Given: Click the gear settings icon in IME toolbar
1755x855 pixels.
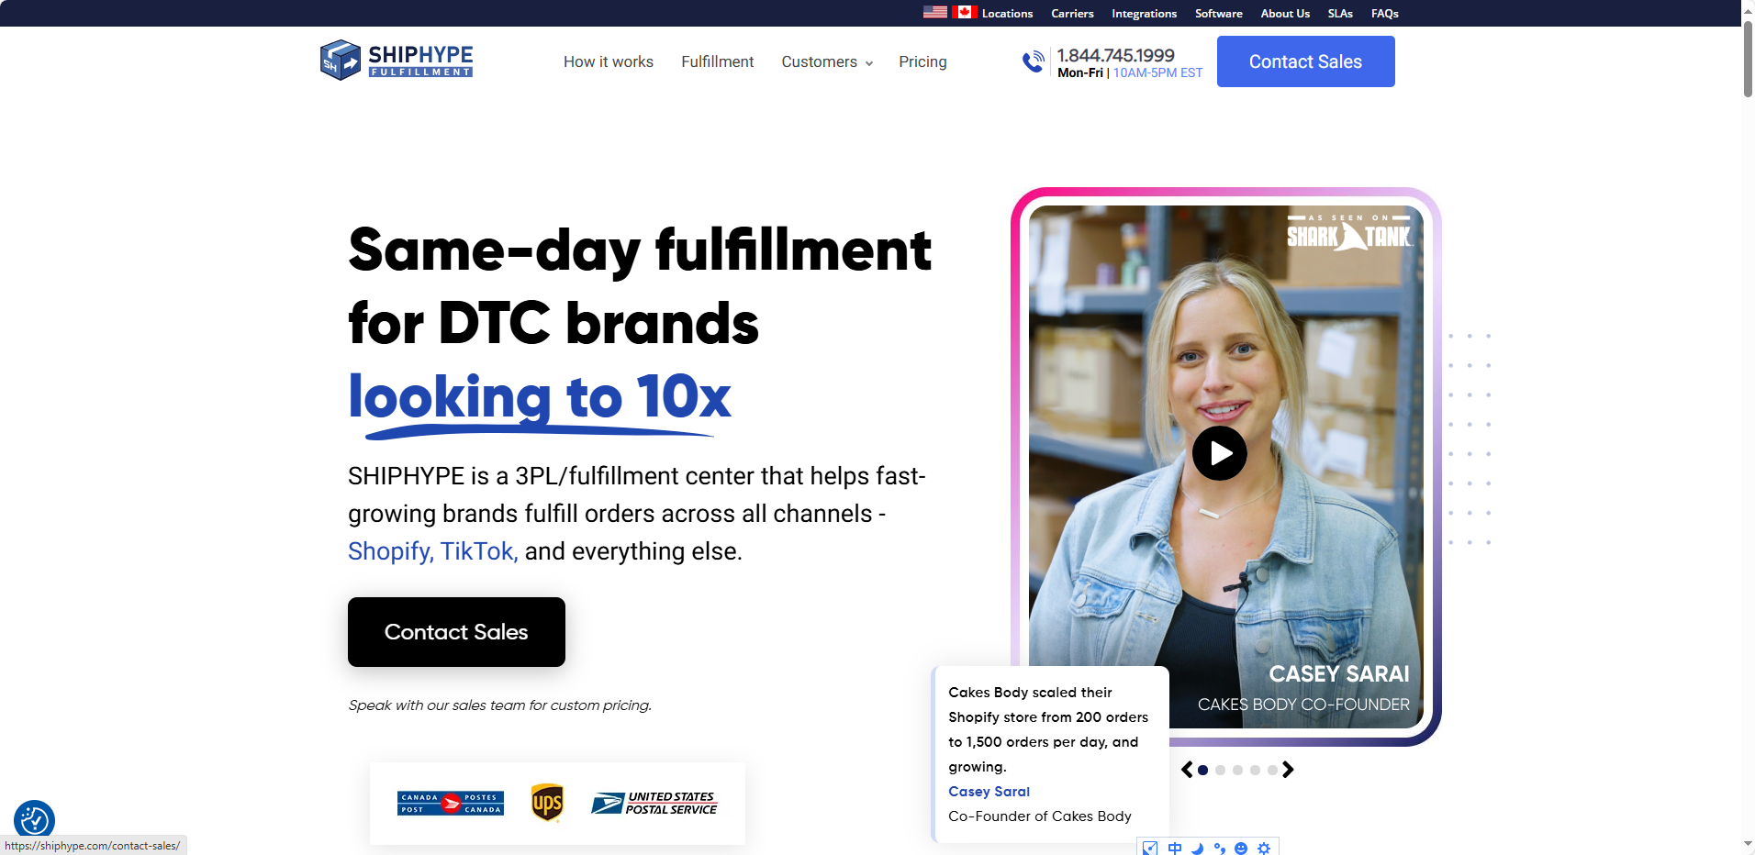Looking at the screenshot, I should [1264, 848].
